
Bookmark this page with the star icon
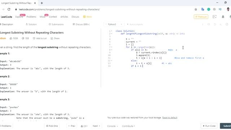[196, 9]
